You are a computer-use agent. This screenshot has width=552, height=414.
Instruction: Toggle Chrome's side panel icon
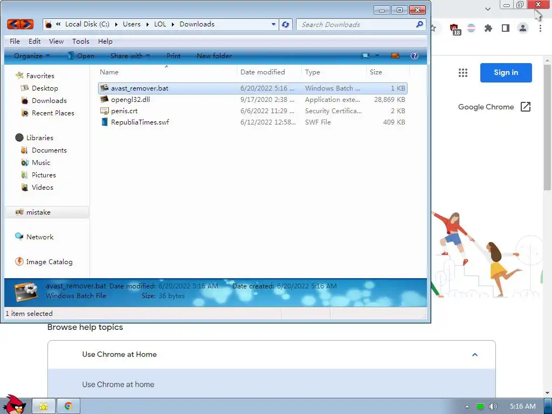point(506,28)
